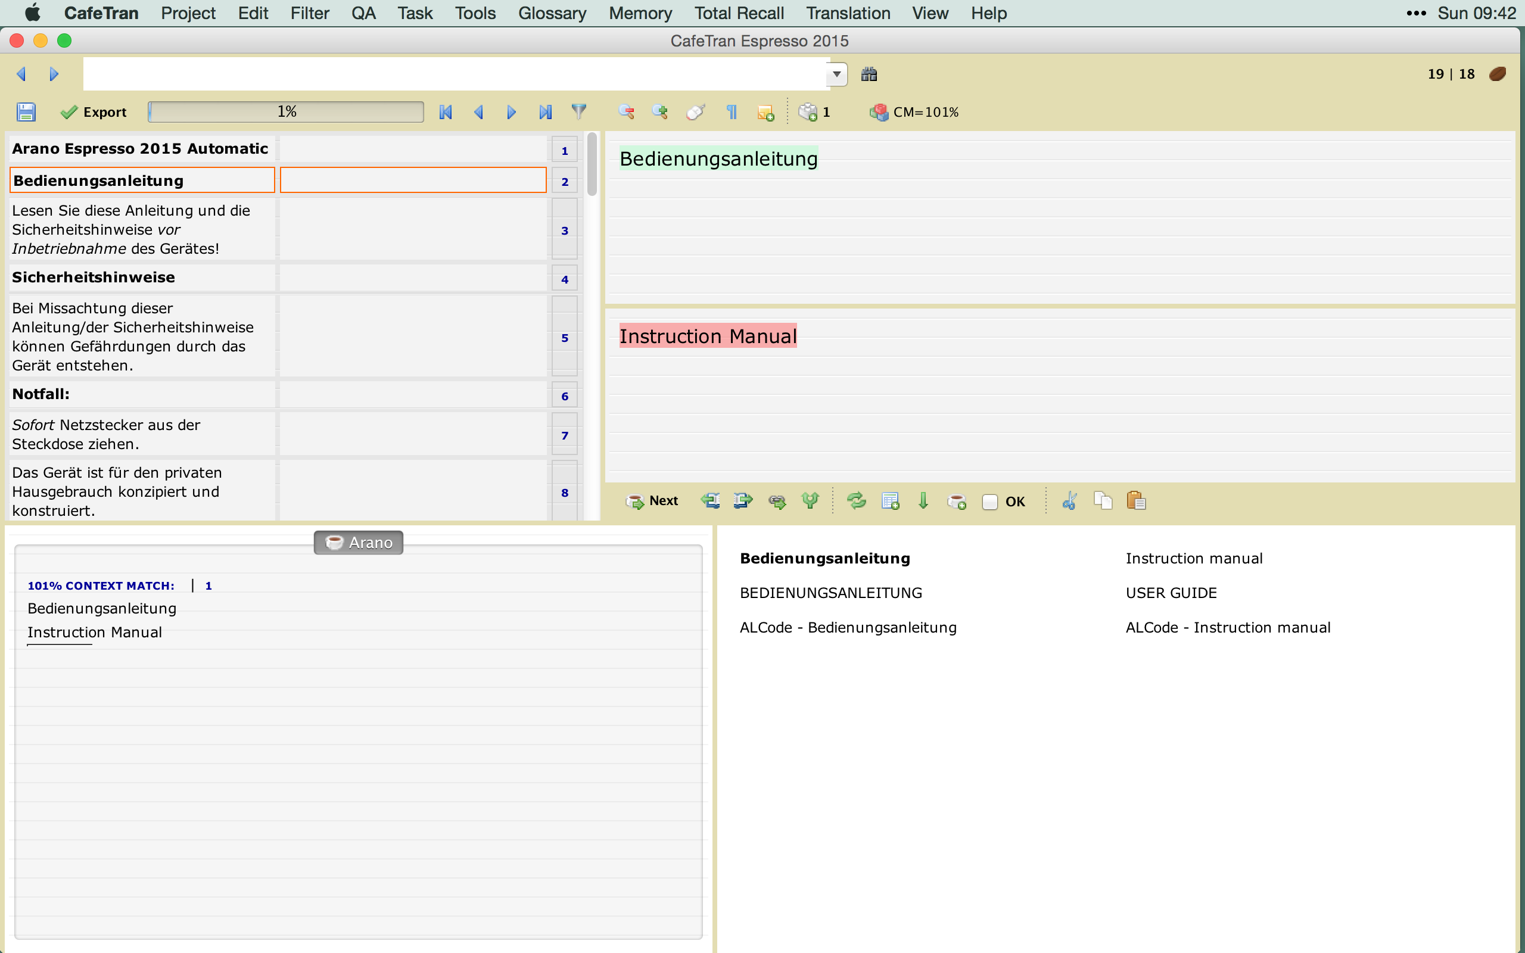Click the USER GUIDE glossary entry
This screenshot has width=1525, height=953.
coord(1171,593)
